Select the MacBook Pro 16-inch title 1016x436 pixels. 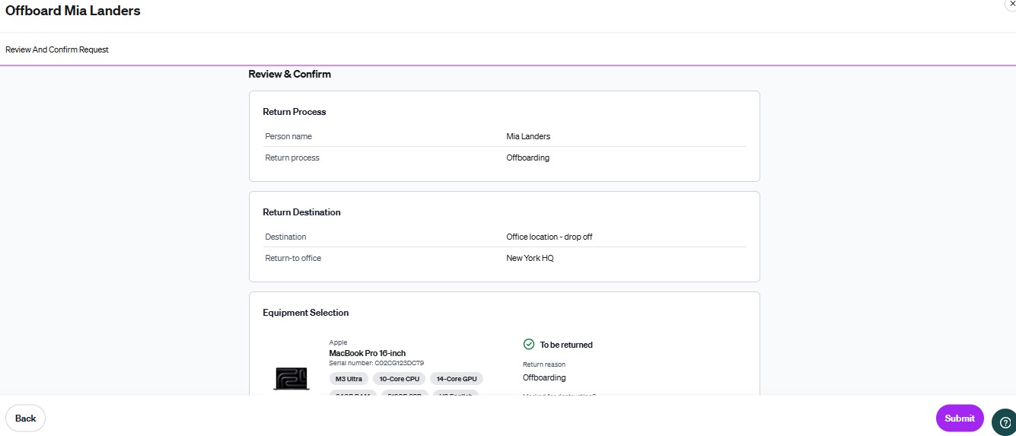click(x=368, y=353)
